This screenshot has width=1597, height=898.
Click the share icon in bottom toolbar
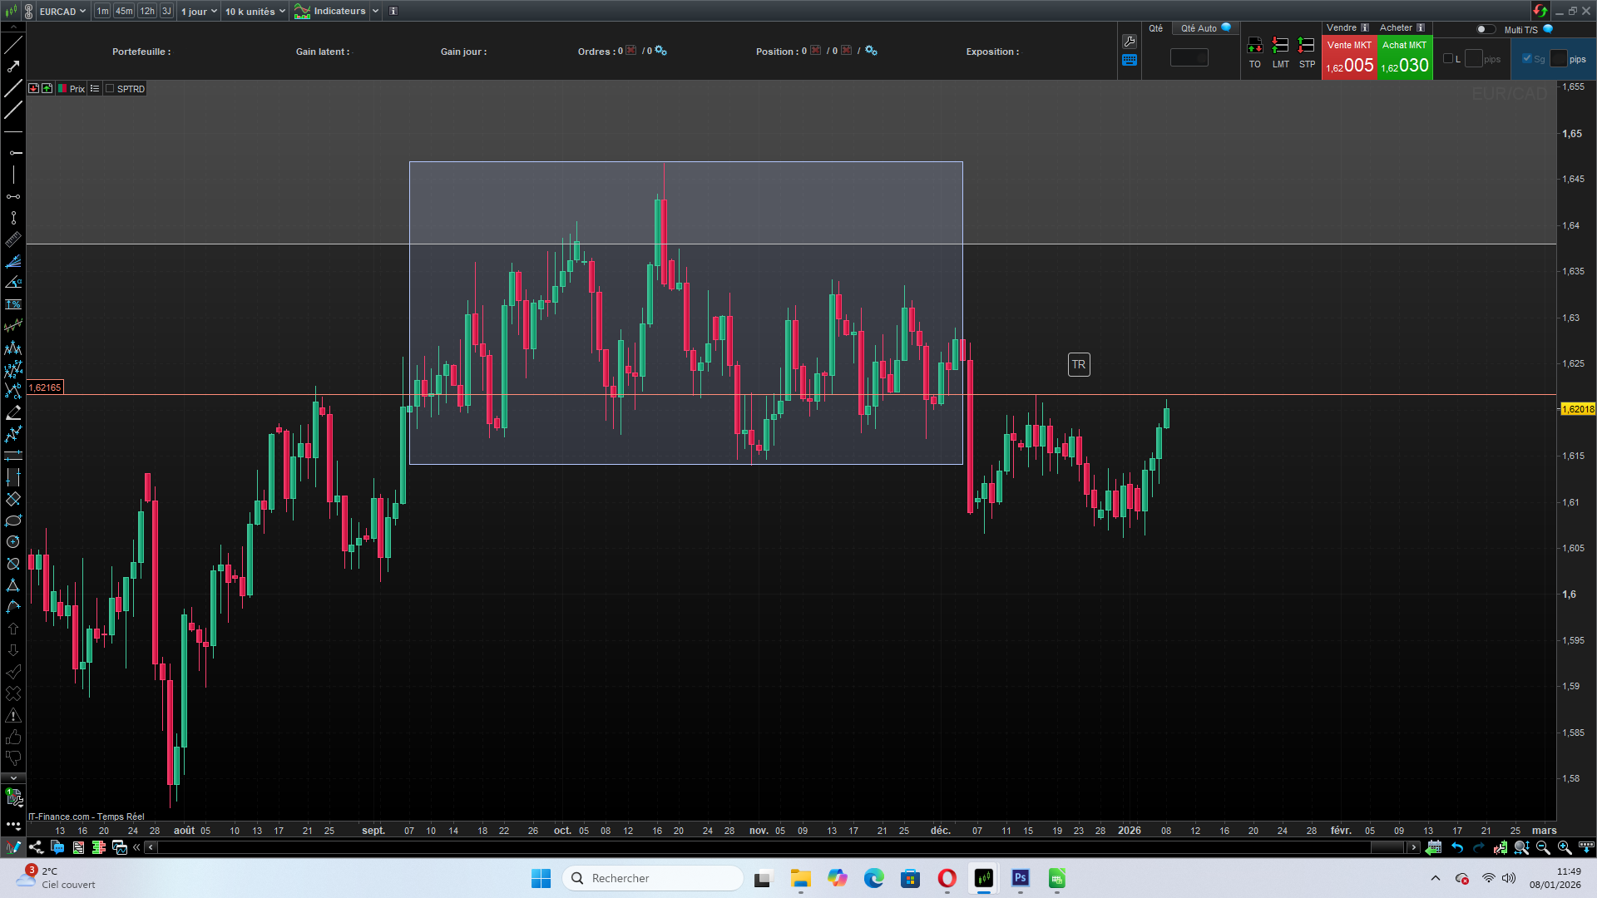(36, 847)
